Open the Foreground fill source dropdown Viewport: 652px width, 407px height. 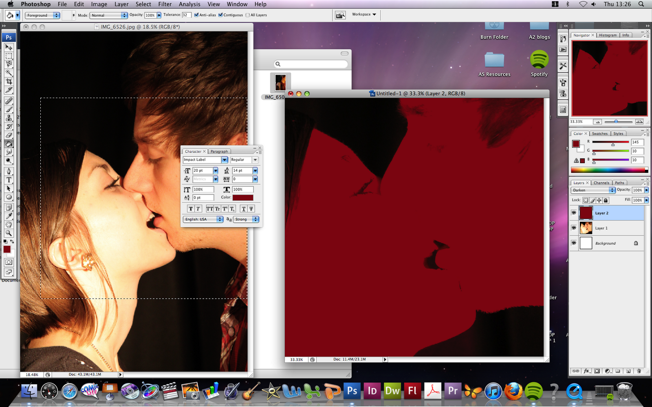coord(42,15)
